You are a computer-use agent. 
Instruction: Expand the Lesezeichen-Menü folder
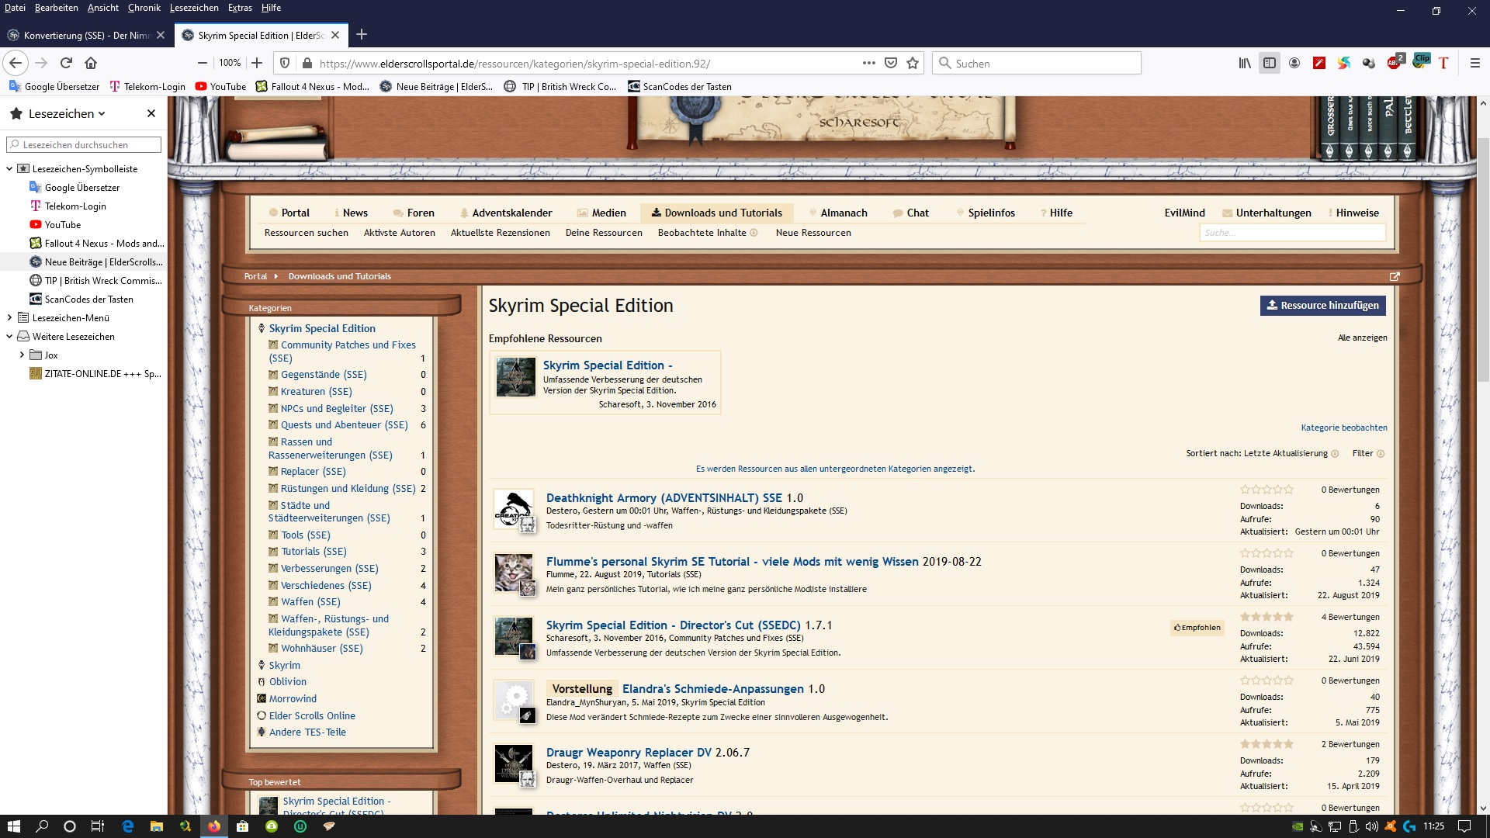click(9, 317)
